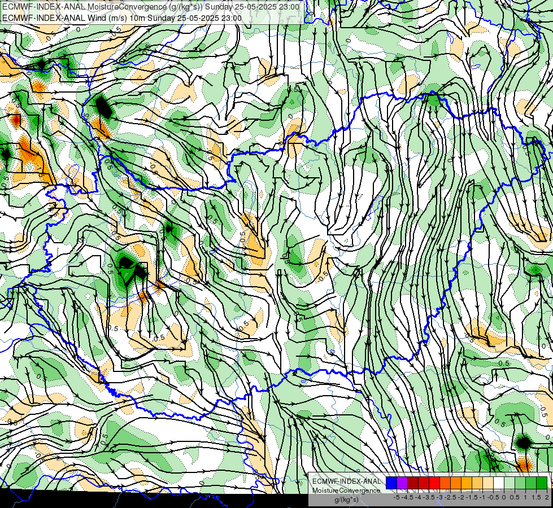Click the darkest red (maroon) legend swatch

(x=413, y=483)
